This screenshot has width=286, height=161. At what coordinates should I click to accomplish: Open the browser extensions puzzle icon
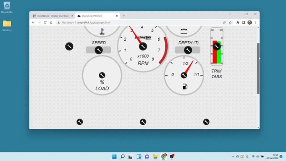tap(238, 22)
